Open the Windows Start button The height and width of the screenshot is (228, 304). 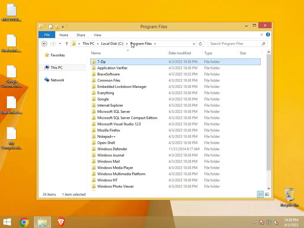click(7, 222)
